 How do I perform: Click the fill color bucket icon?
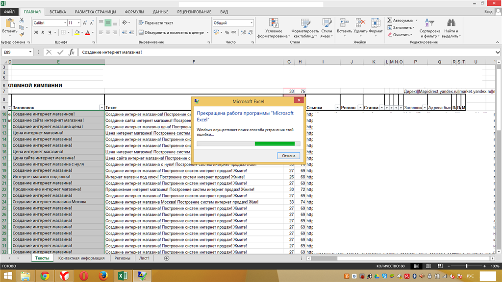coord(77,32)
